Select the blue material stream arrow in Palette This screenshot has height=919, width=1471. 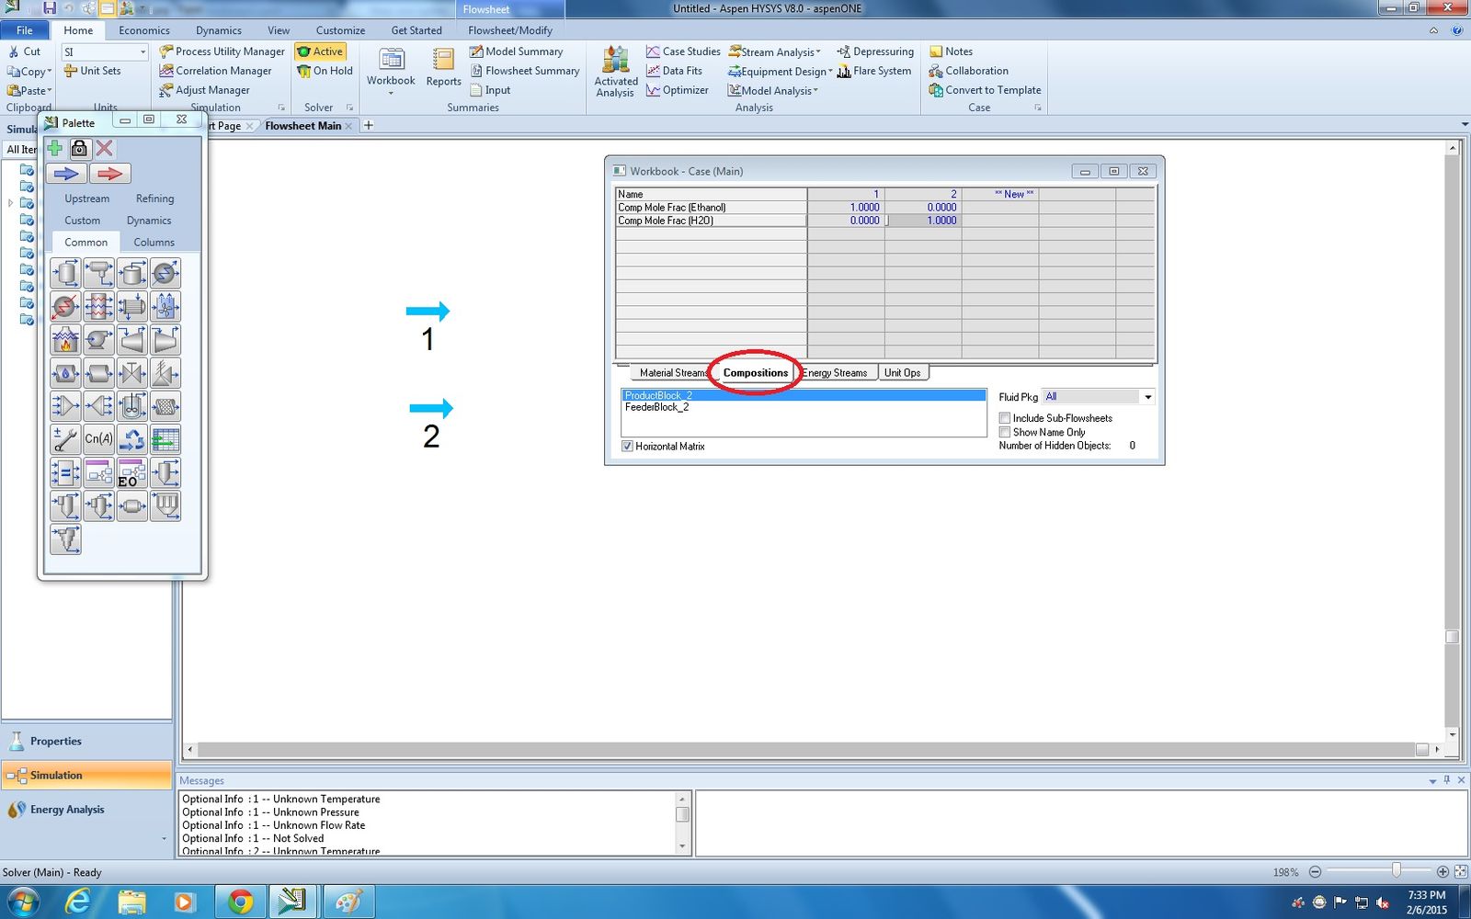click(66, 174)
